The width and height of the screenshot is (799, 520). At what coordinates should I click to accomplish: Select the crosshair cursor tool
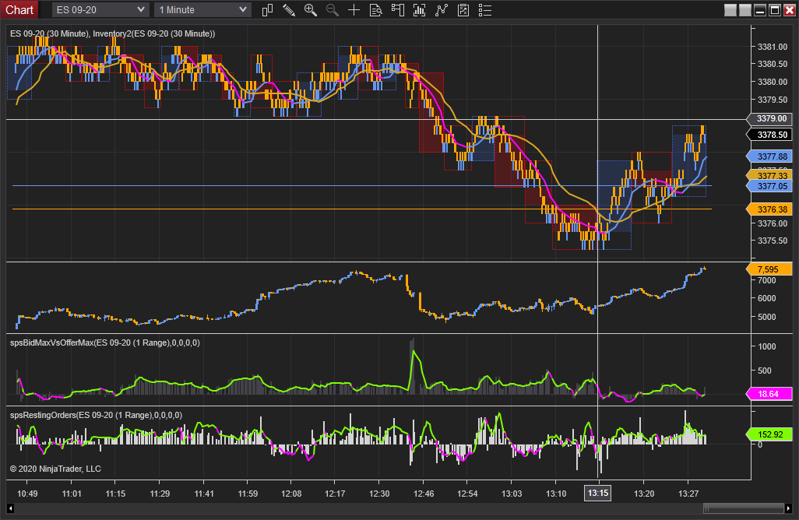[354, 10]
